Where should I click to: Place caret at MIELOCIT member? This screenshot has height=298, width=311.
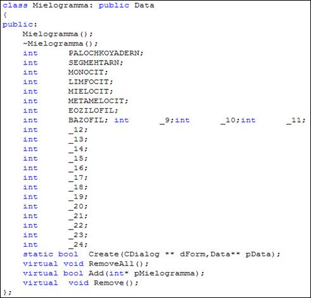pyautogui.click(x=89, y=91)
